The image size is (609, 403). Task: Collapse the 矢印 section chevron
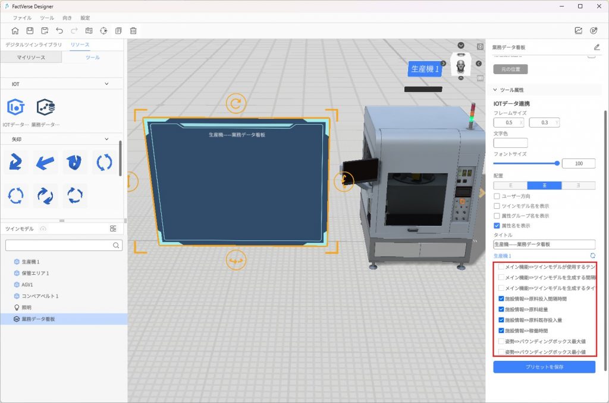(x=106, y=139)
